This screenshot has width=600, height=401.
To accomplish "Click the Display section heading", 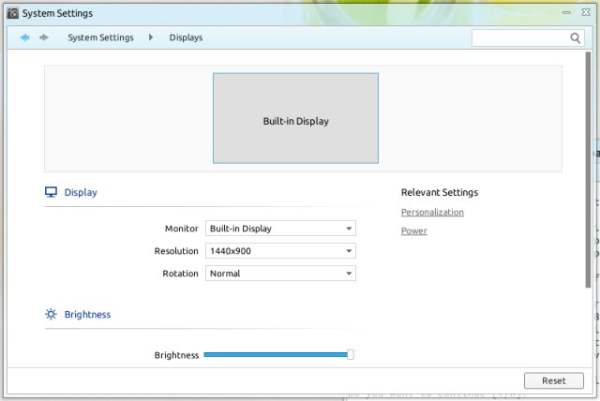I will 81,192.
